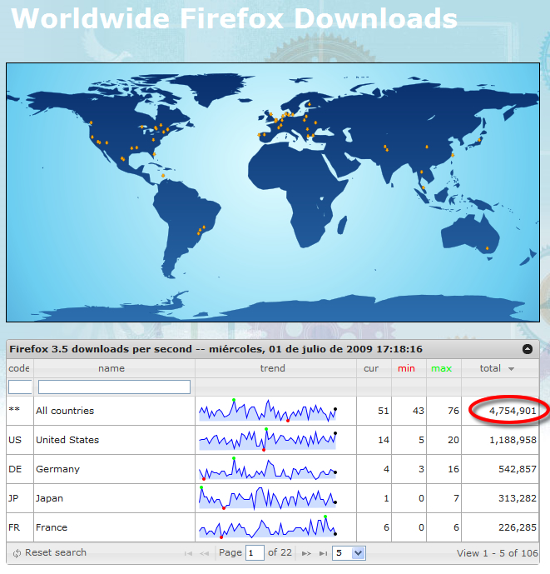Focus the name filter input field

[114, 387]
